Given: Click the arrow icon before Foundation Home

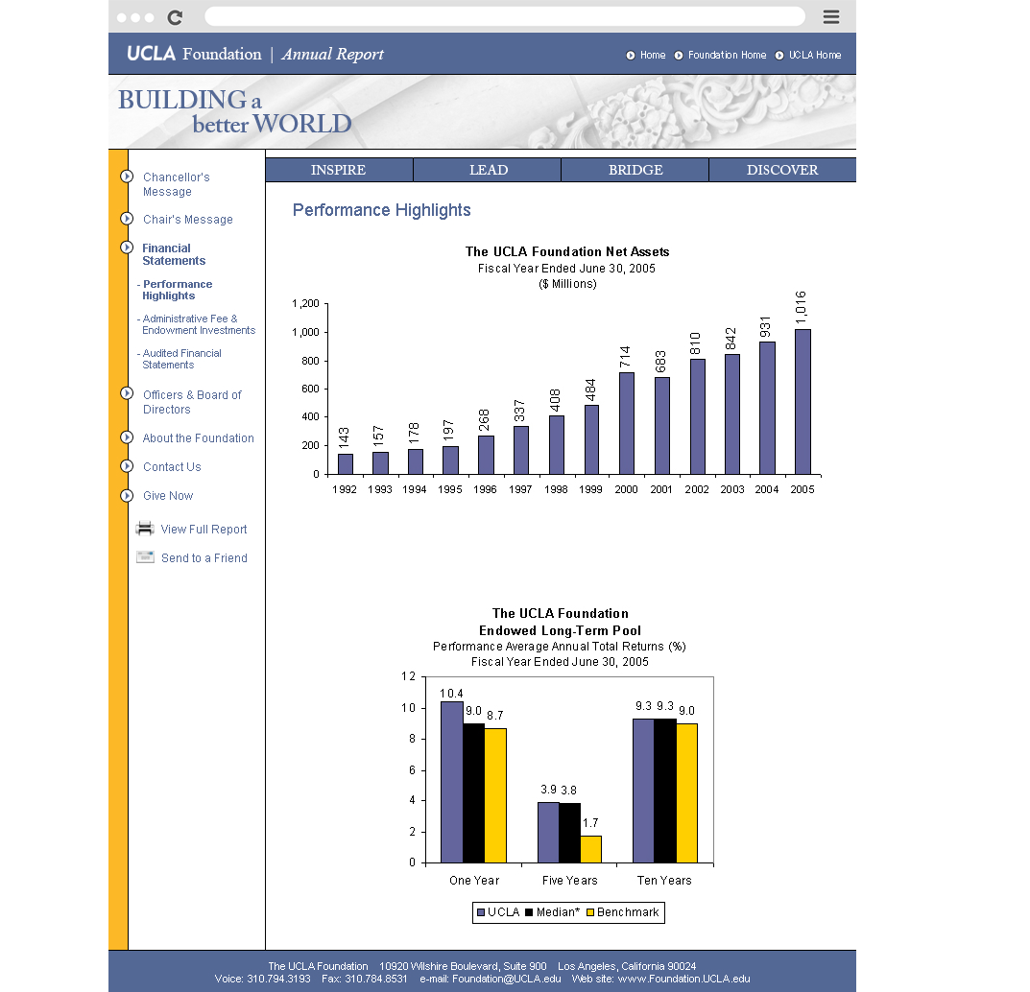Looking at the screenshot, I should point(679,56).
